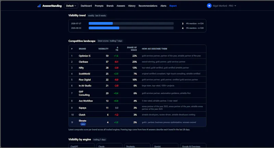Click the AnswerStanding bar-chart logo icon
The image size is (274, 148).
[x=39, y=6]
